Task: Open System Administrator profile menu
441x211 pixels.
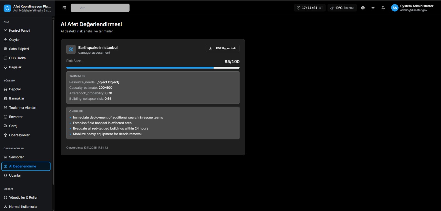Action: tap(416, 8)
